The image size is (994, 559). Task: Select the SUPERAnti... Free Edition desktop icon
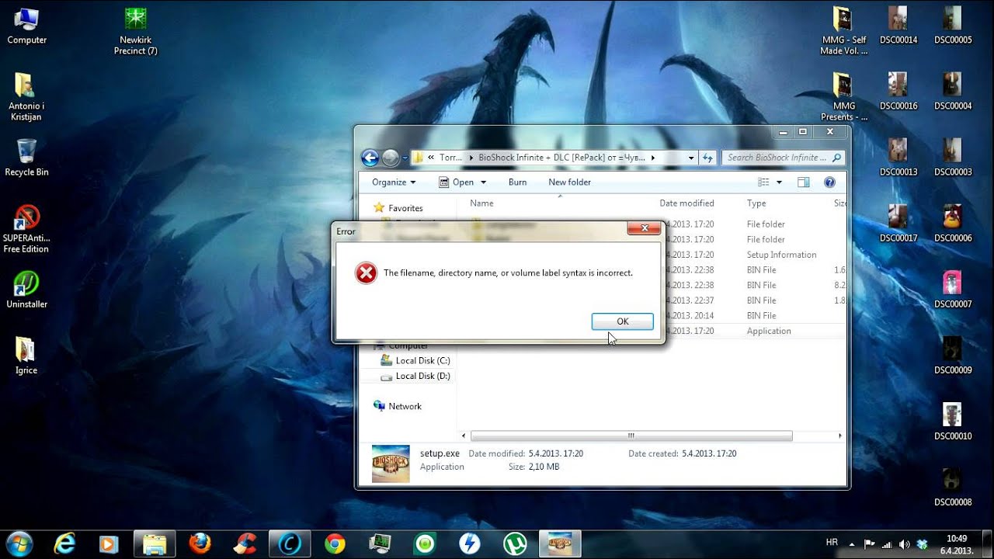pos(26,229)
